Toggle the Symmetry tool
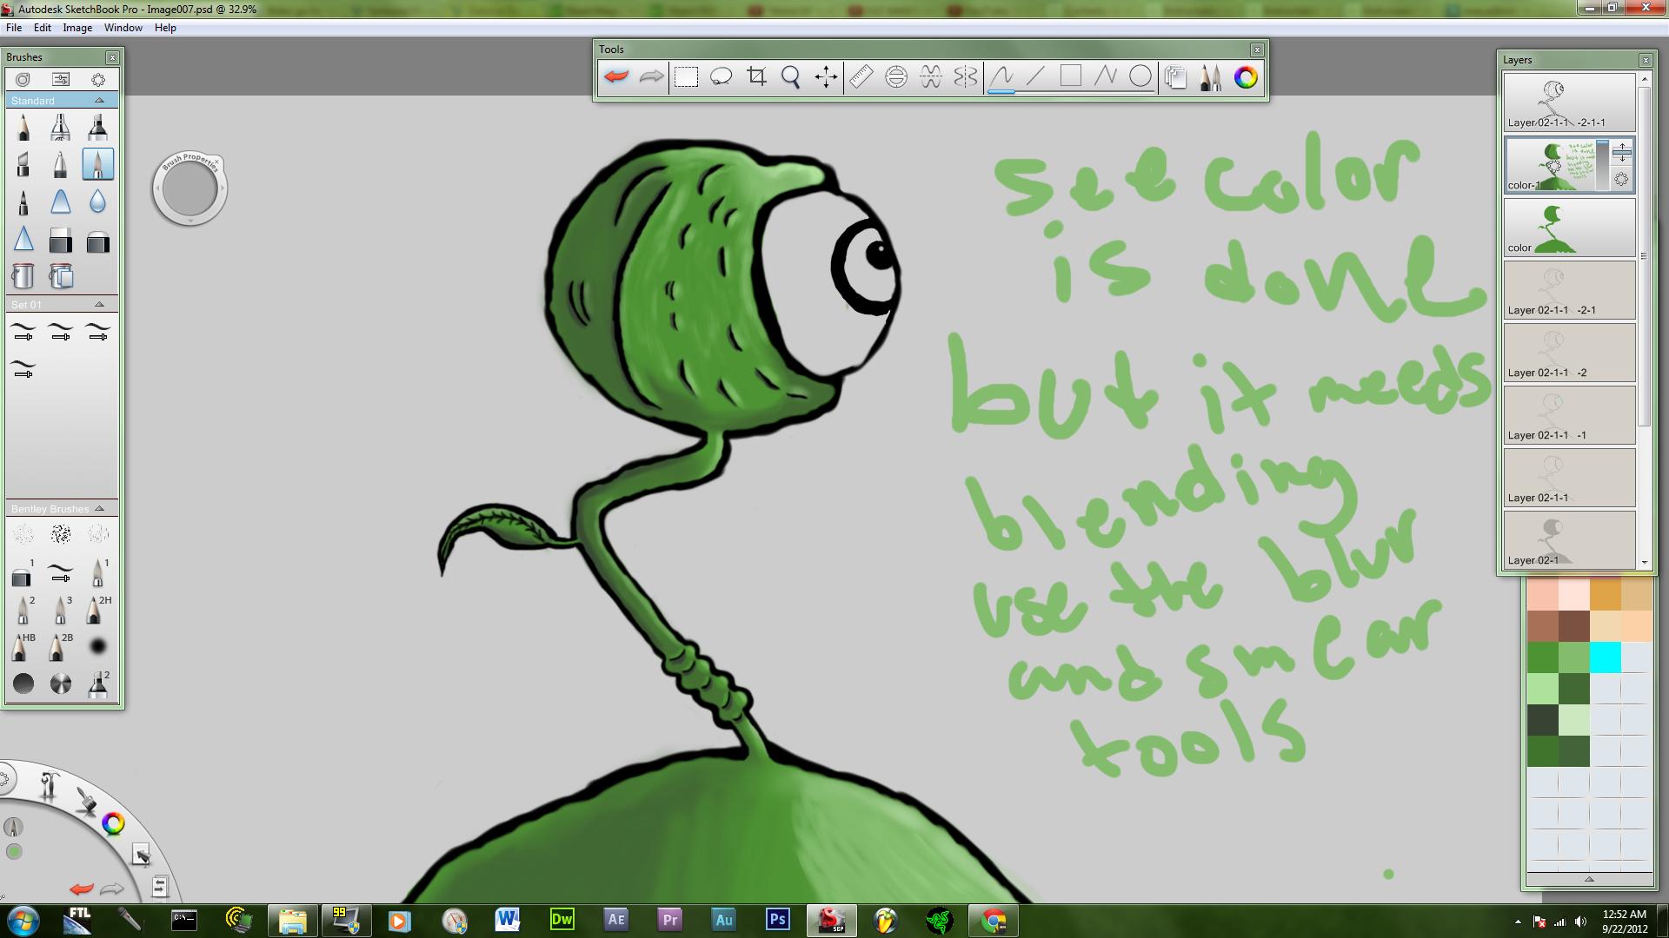 (x=966, y=77)
